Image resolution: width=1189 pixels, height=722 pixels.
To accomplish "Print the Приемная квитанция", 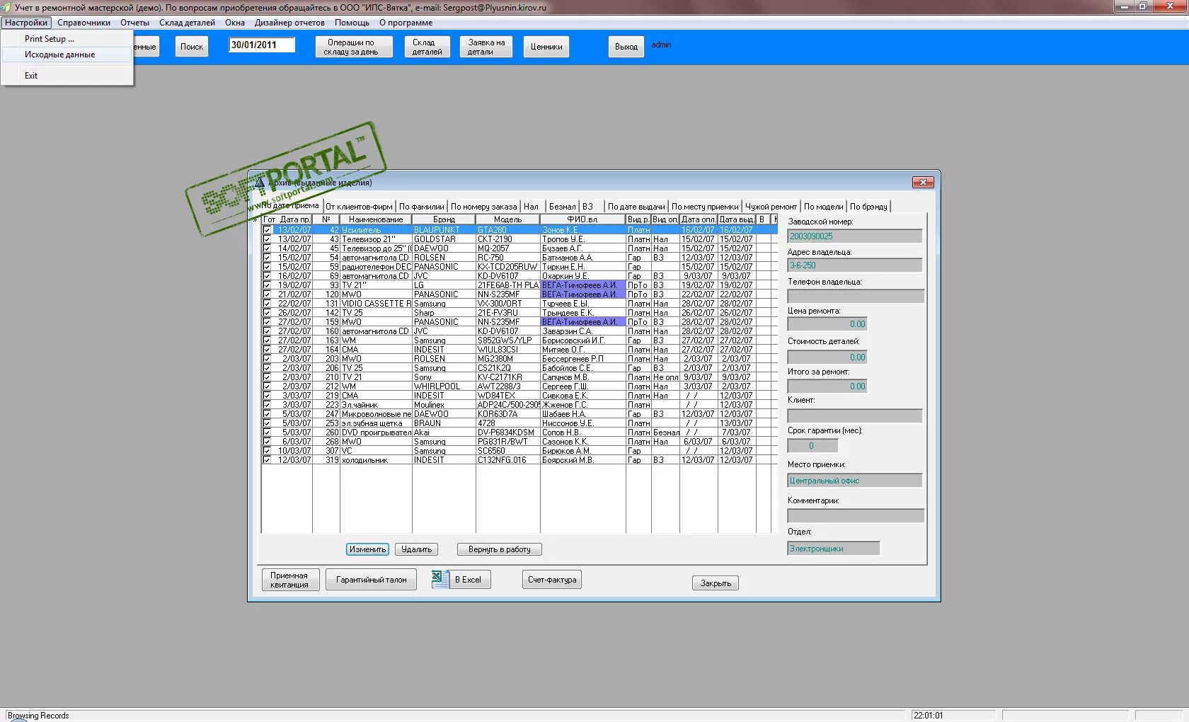I will 289,580.
